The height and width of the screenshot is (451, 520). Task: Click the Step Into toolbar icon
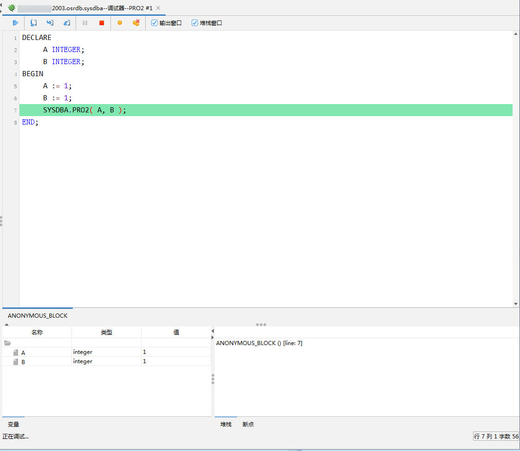33,23
